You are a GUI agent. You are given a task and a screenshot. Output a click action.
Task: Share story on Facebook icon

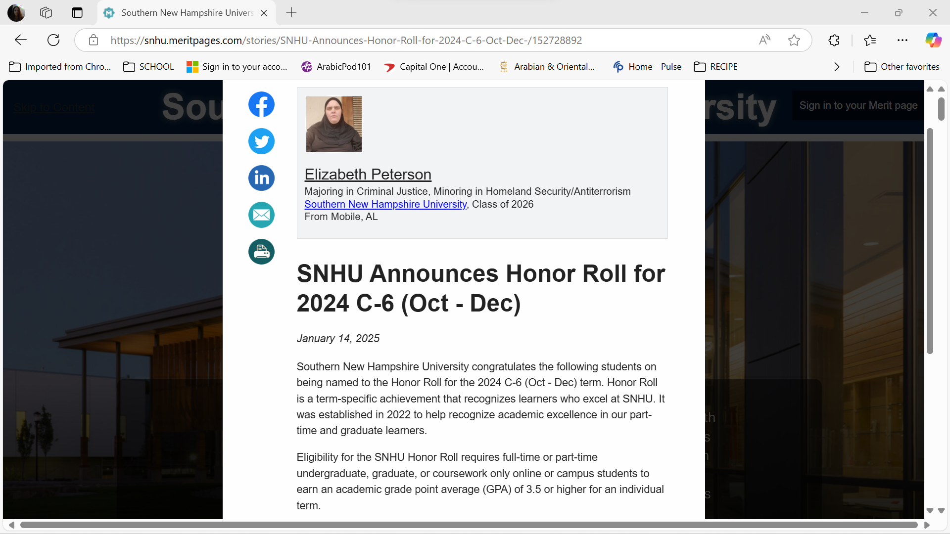click(x=261, y=104)
